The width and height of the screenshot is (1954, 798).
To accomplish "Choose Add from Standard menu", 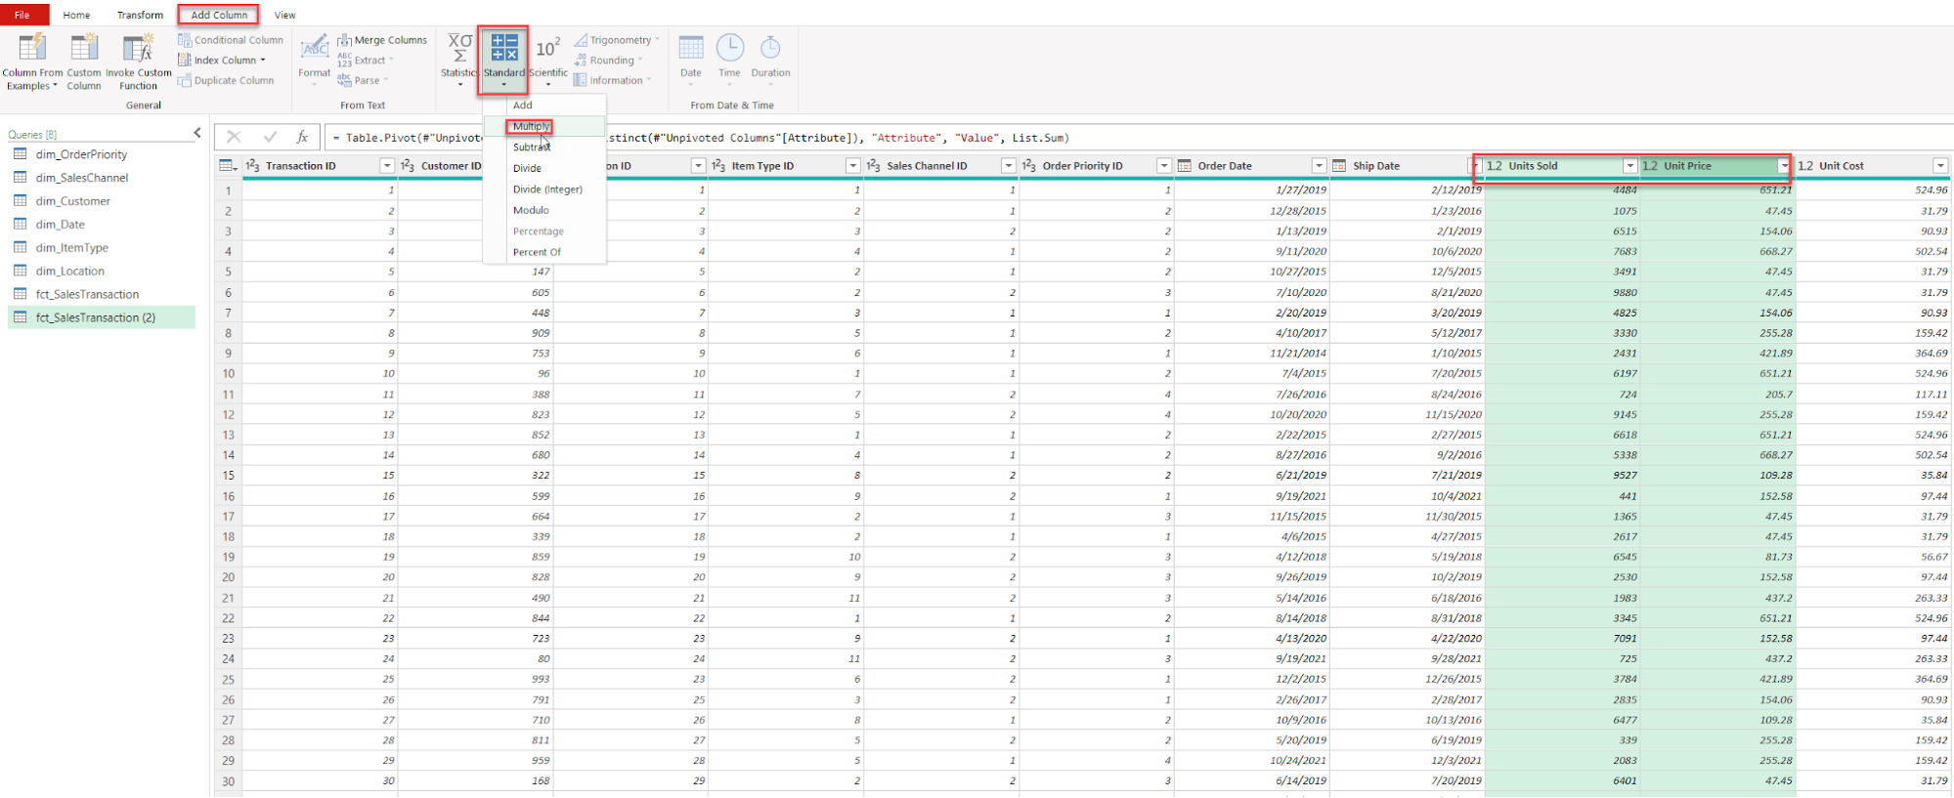I will 544,105.
